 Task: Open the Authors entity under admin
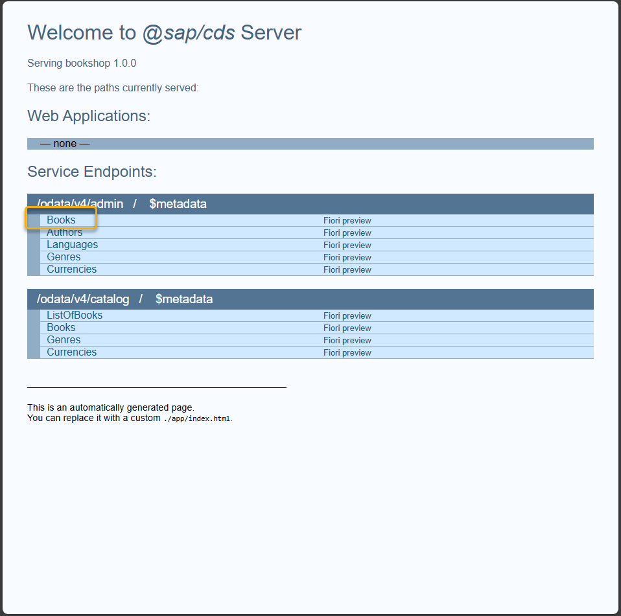click(x=65, y=233)
